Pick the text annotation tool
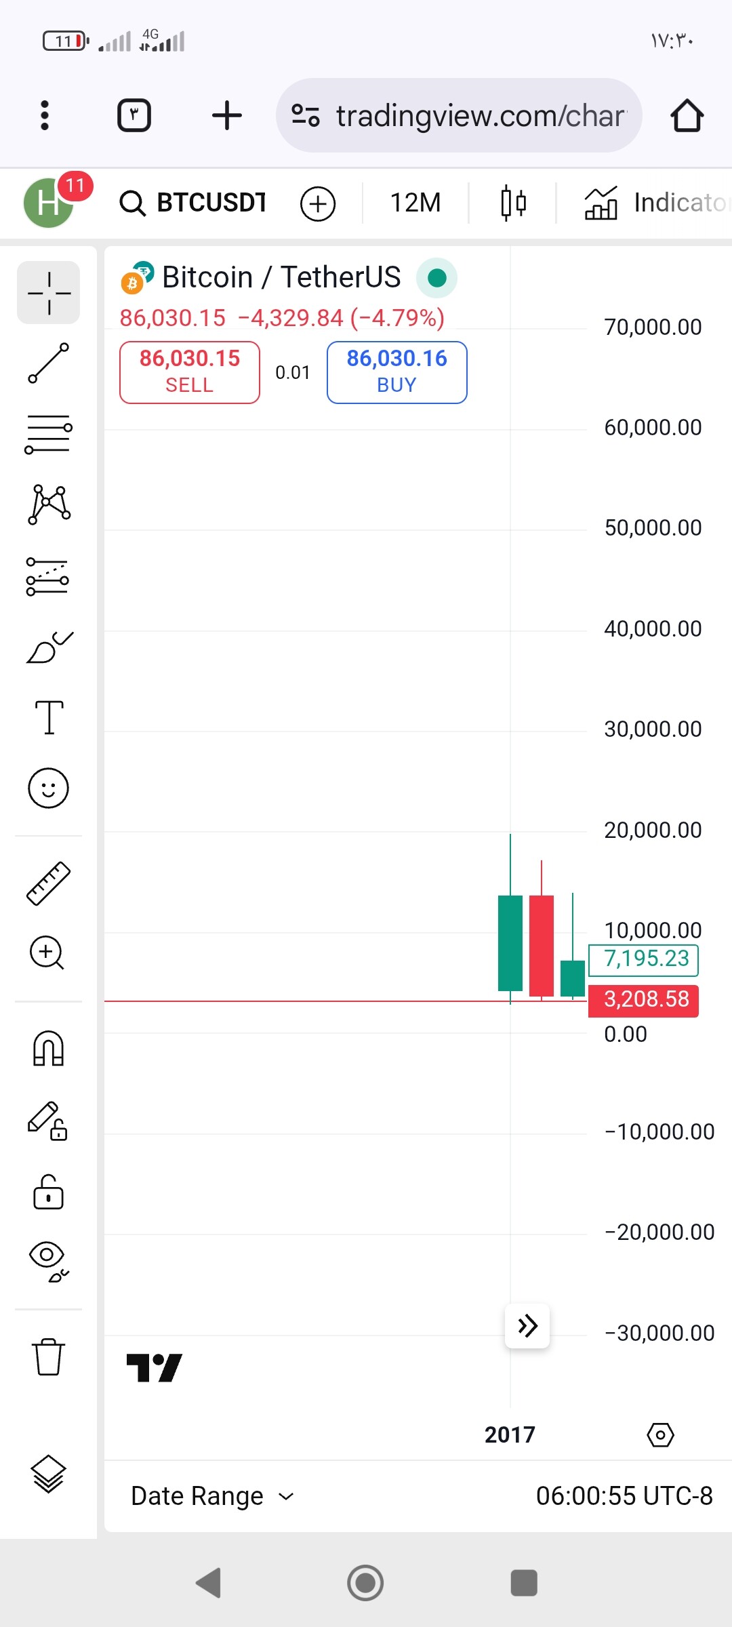The height and width of the screenshot is (1627, 732). [49, 717]
